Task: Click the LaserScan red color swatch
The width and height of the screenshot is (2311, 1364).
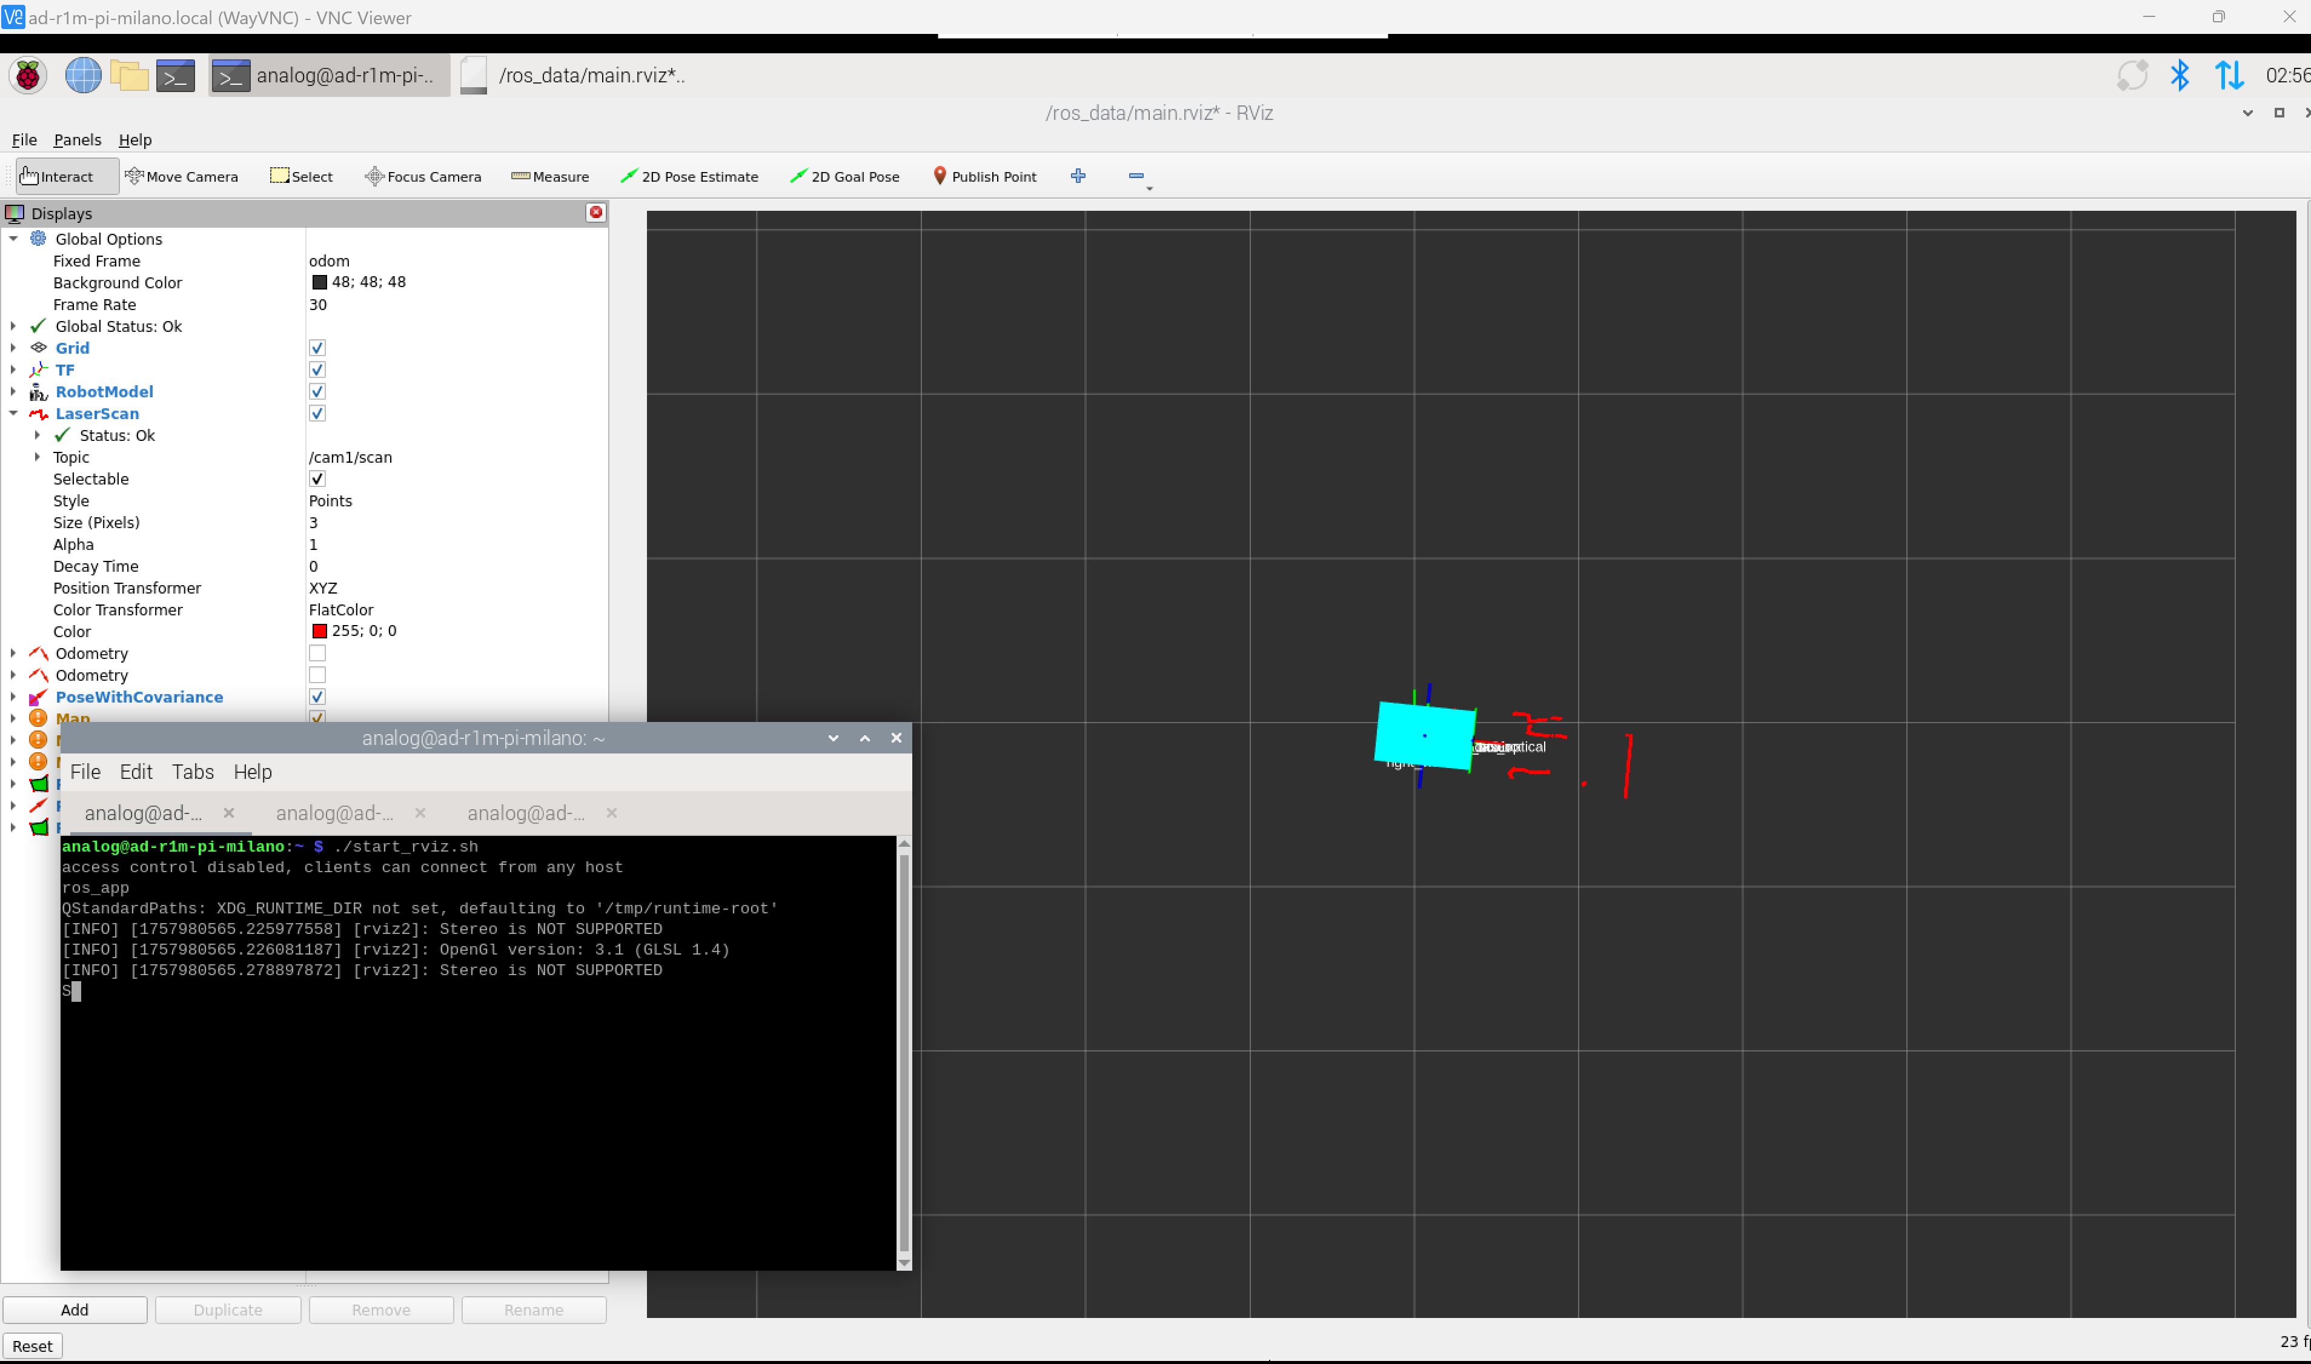Action: (320, 632)
